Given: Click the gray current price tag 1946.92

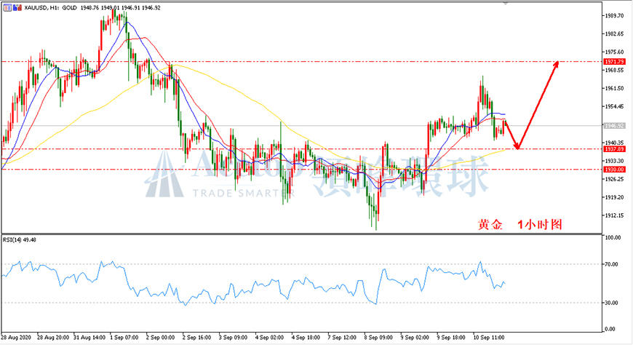Looking at the screenshot, I should [x=614, y=126].
